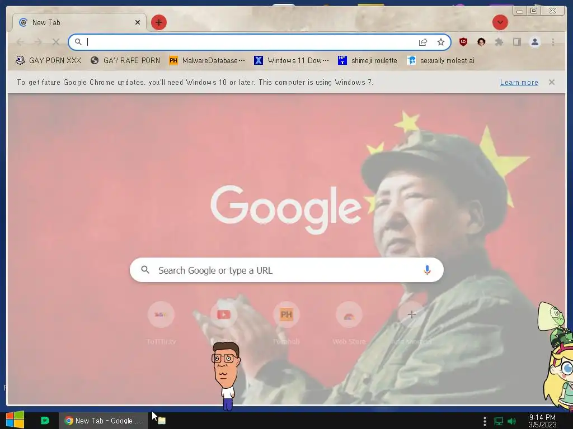Show hidden system tray icons
This screenshot has width=573, height=429.
click(485, 421)
